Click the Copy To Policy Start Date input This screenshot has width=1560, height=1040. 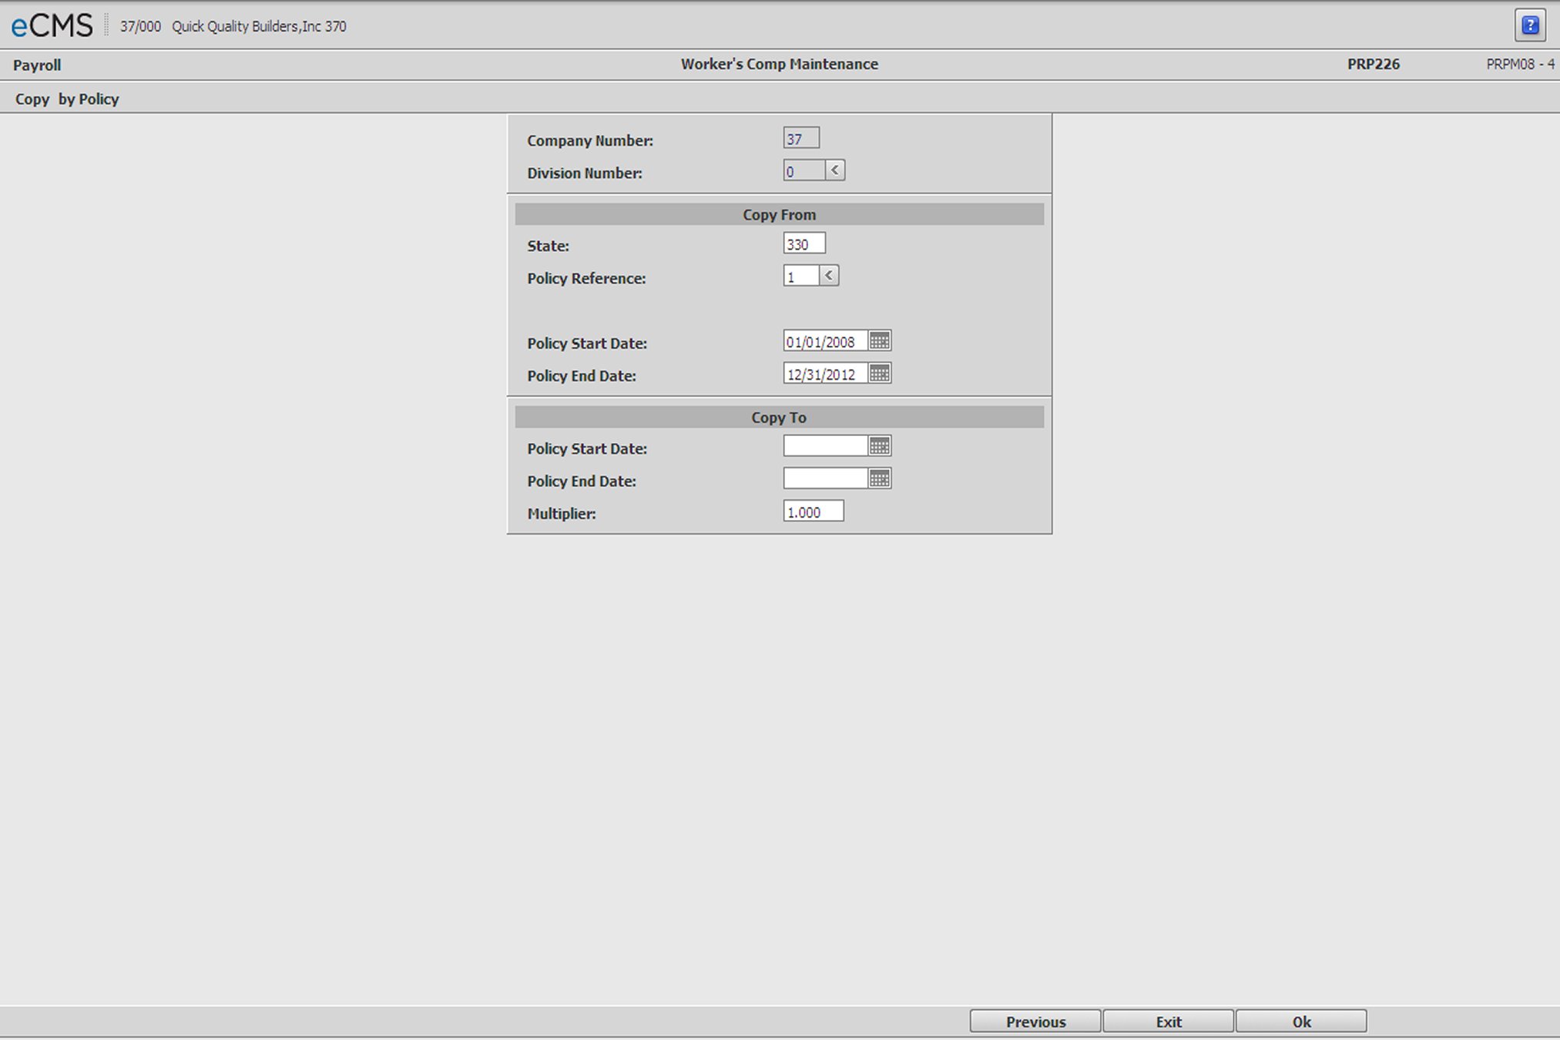[x=824, y=446]
